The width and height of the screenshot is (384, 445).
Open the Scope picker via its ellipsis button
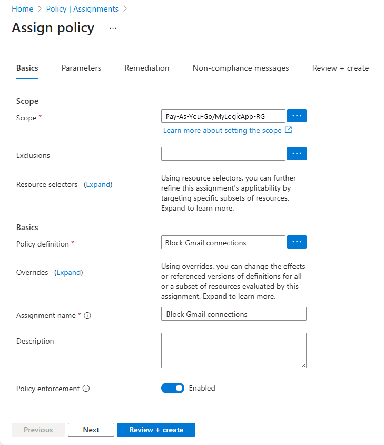coord(297,116)
